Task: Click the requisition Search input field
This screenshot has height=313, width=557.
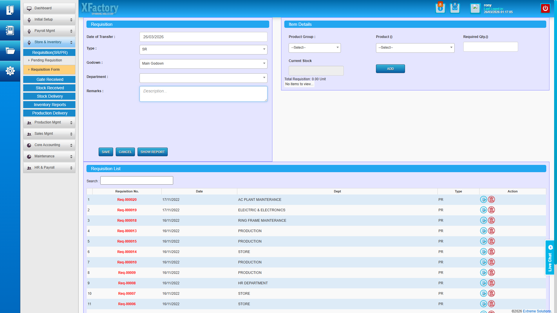Action: pyautogui.click(x=137, y=181)
